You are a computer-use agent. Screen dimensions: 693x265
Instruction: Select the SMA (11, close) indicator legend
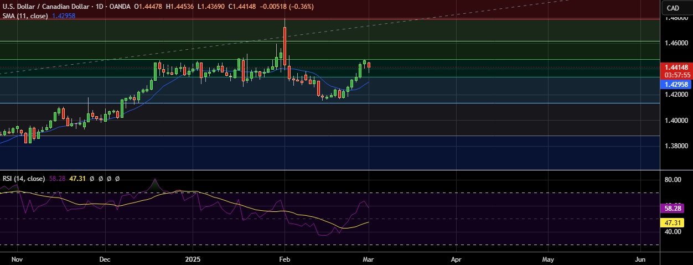[x=26, y=16]
